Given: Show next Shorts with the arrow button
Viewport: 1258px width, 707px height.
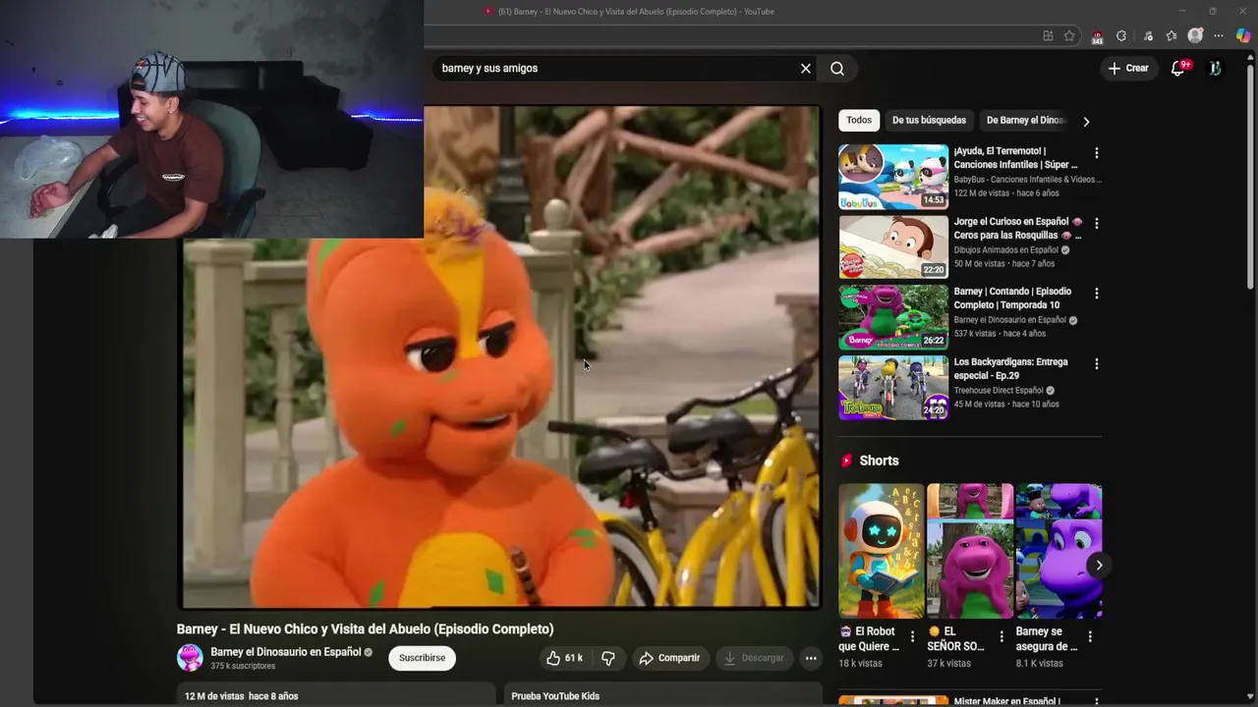Looking at the screenshot, I should point(1099,566).
